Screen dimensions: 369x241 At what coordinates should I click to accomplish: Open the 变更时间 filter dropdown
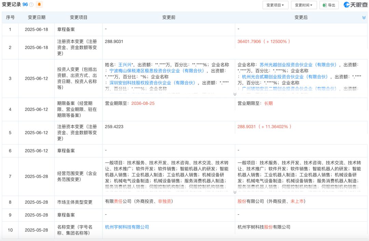[303, 5]
